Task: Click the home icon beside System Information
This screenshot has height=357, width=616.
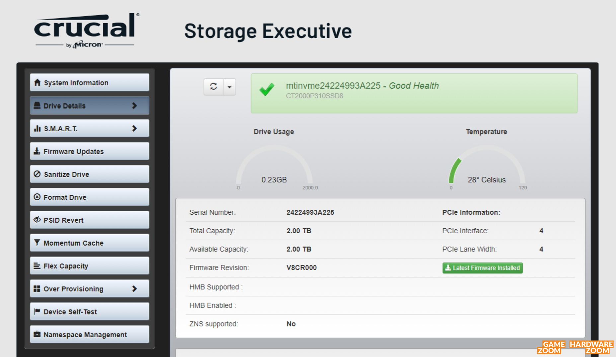Action: [37, 82]
